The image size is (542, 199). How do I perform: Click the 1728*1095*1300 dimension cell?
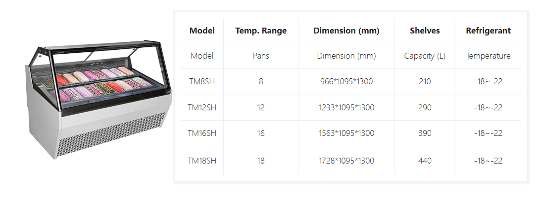click(x=346, y=161)
